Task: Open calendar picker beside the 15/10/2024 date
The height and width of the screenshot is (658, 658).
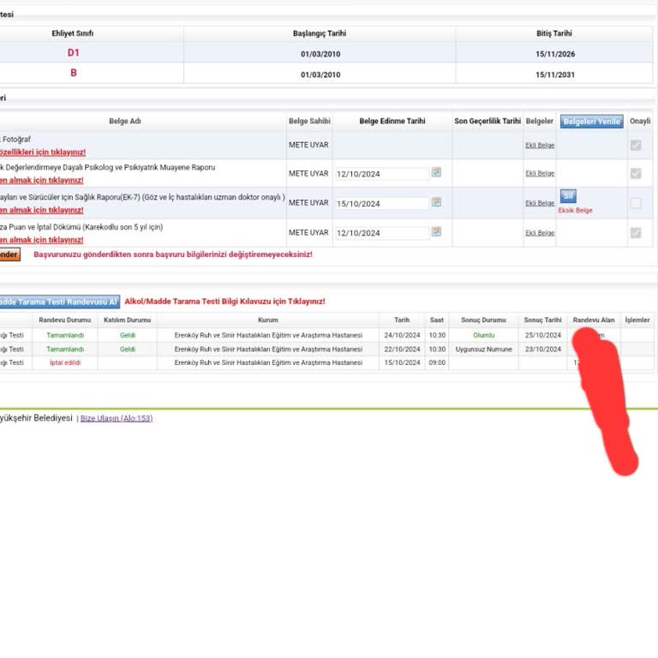Action: (436, 202)
